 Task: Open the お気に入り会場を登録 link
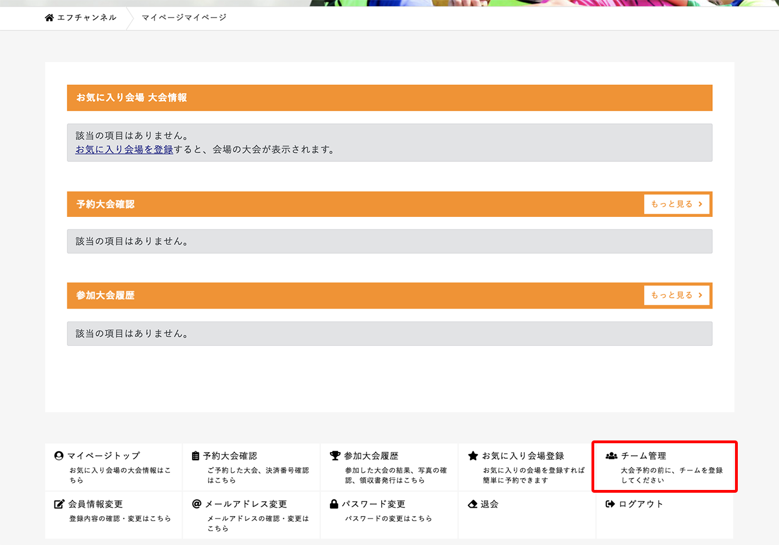[124, 150]
